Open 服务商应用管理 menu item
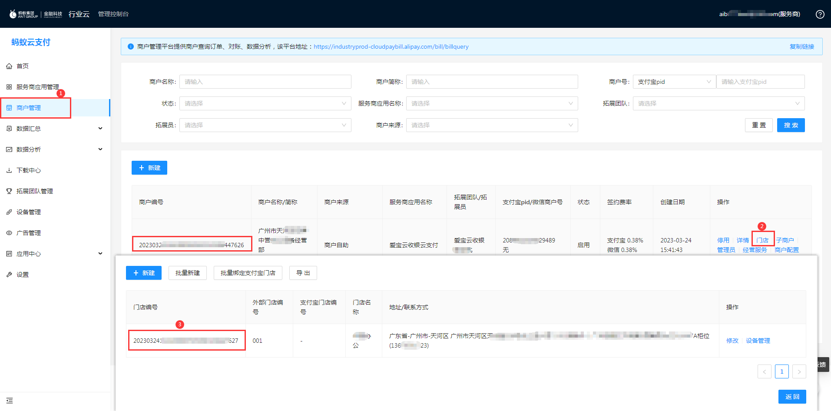 click(38, 87)
